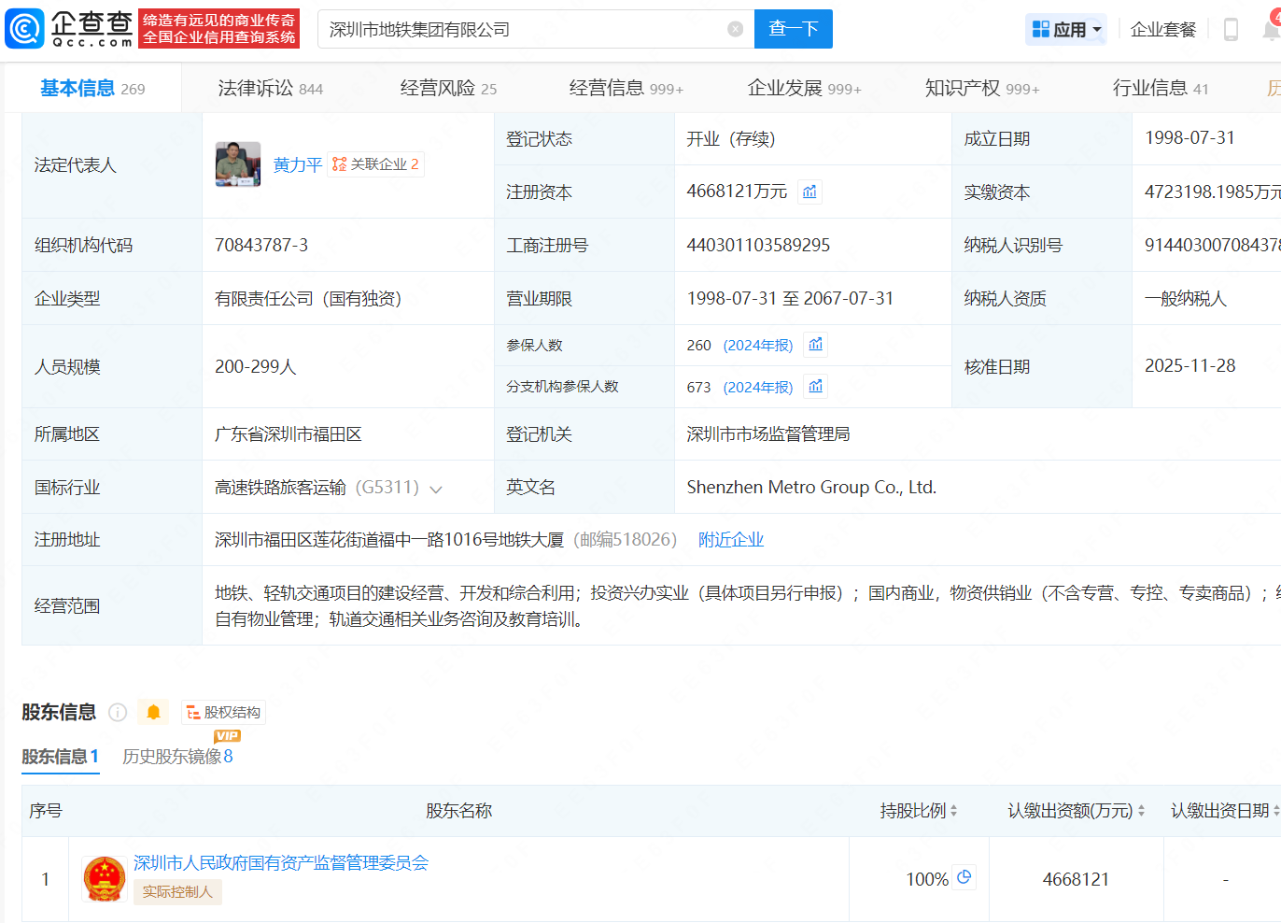Image resolution: width=1281 pixels, height=923 pixels.
Task: Open the 附近企业 link
Action: click(730, 540)
